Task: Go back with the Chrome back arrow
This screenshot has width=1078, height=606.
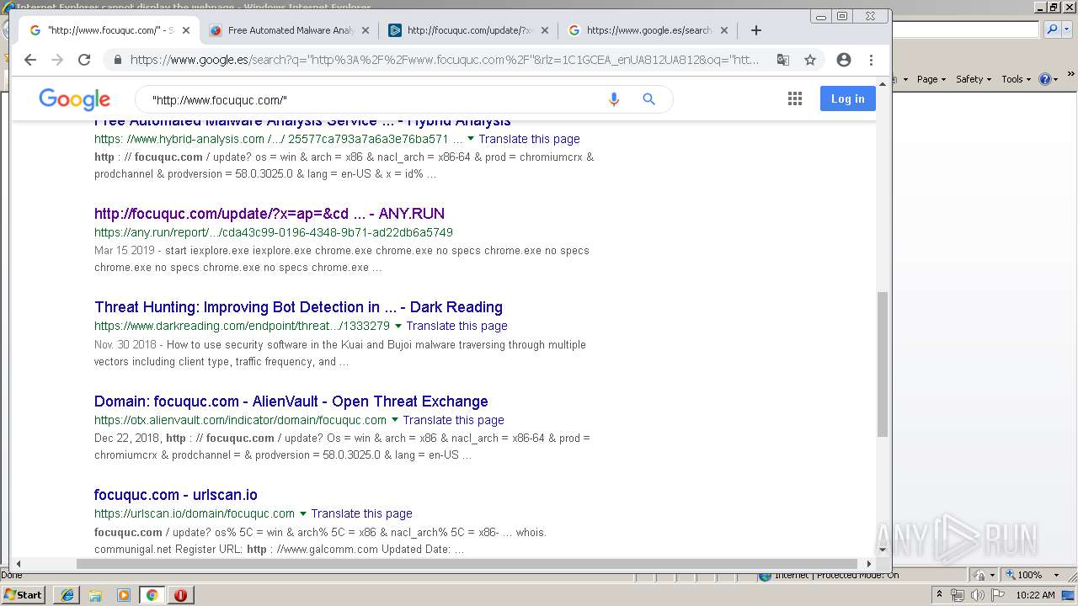Action: (x=30, y=60)
